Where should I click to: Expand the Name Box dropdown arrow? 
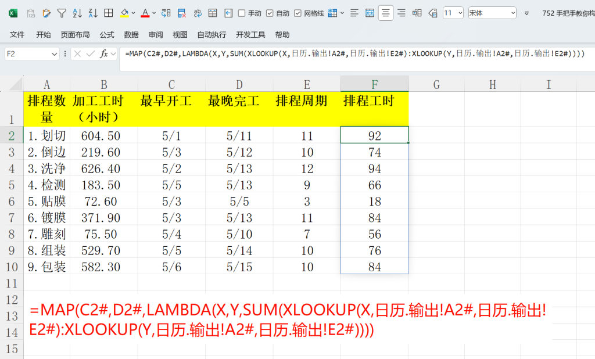[54, 54]
